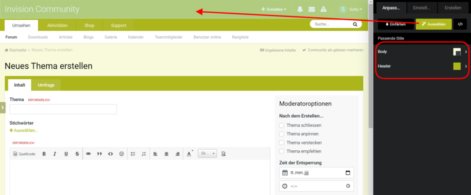Apply strikethrough formatting in editor
Viewport: 471px width, 195px height.
[77, 154]
